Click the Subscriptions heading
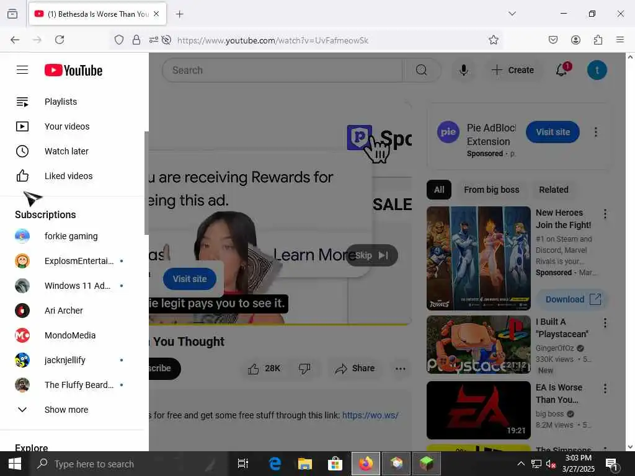The image size is (635, 476). click(x=45, y=214)
